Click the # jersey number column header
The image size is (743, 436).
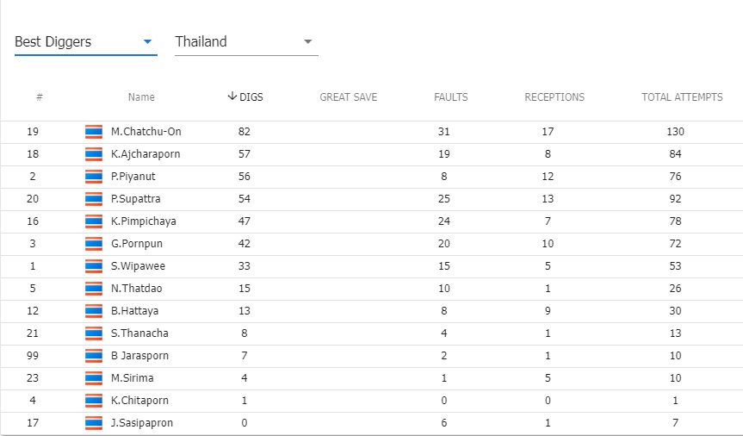[x=40, y=97]
